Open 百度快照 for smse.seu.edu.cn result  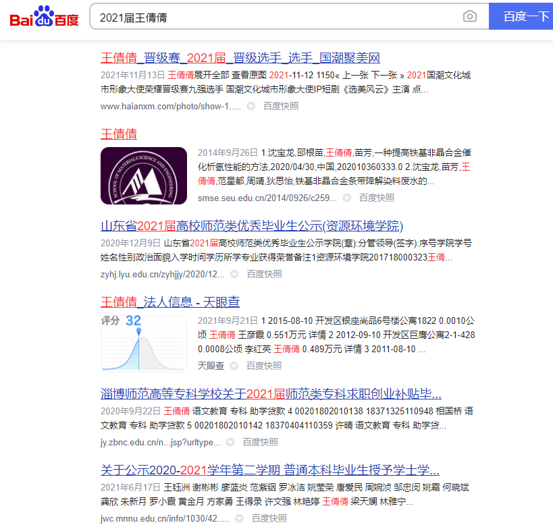(377, 198)
